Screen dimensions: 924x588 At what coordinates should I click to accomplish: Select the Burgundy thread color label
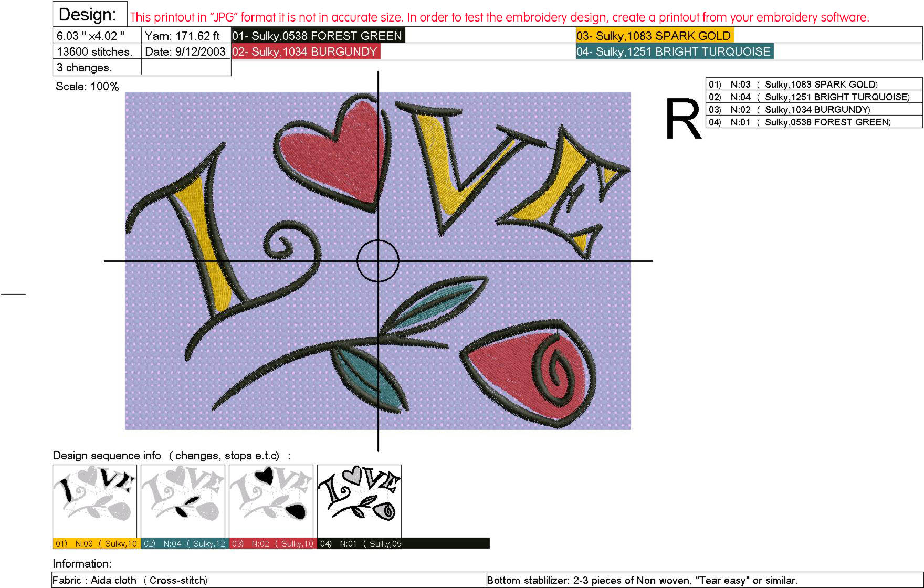306,51
